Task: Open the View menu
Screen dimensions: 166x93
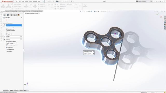Action: pyautogui.click(x=23, y=2)
